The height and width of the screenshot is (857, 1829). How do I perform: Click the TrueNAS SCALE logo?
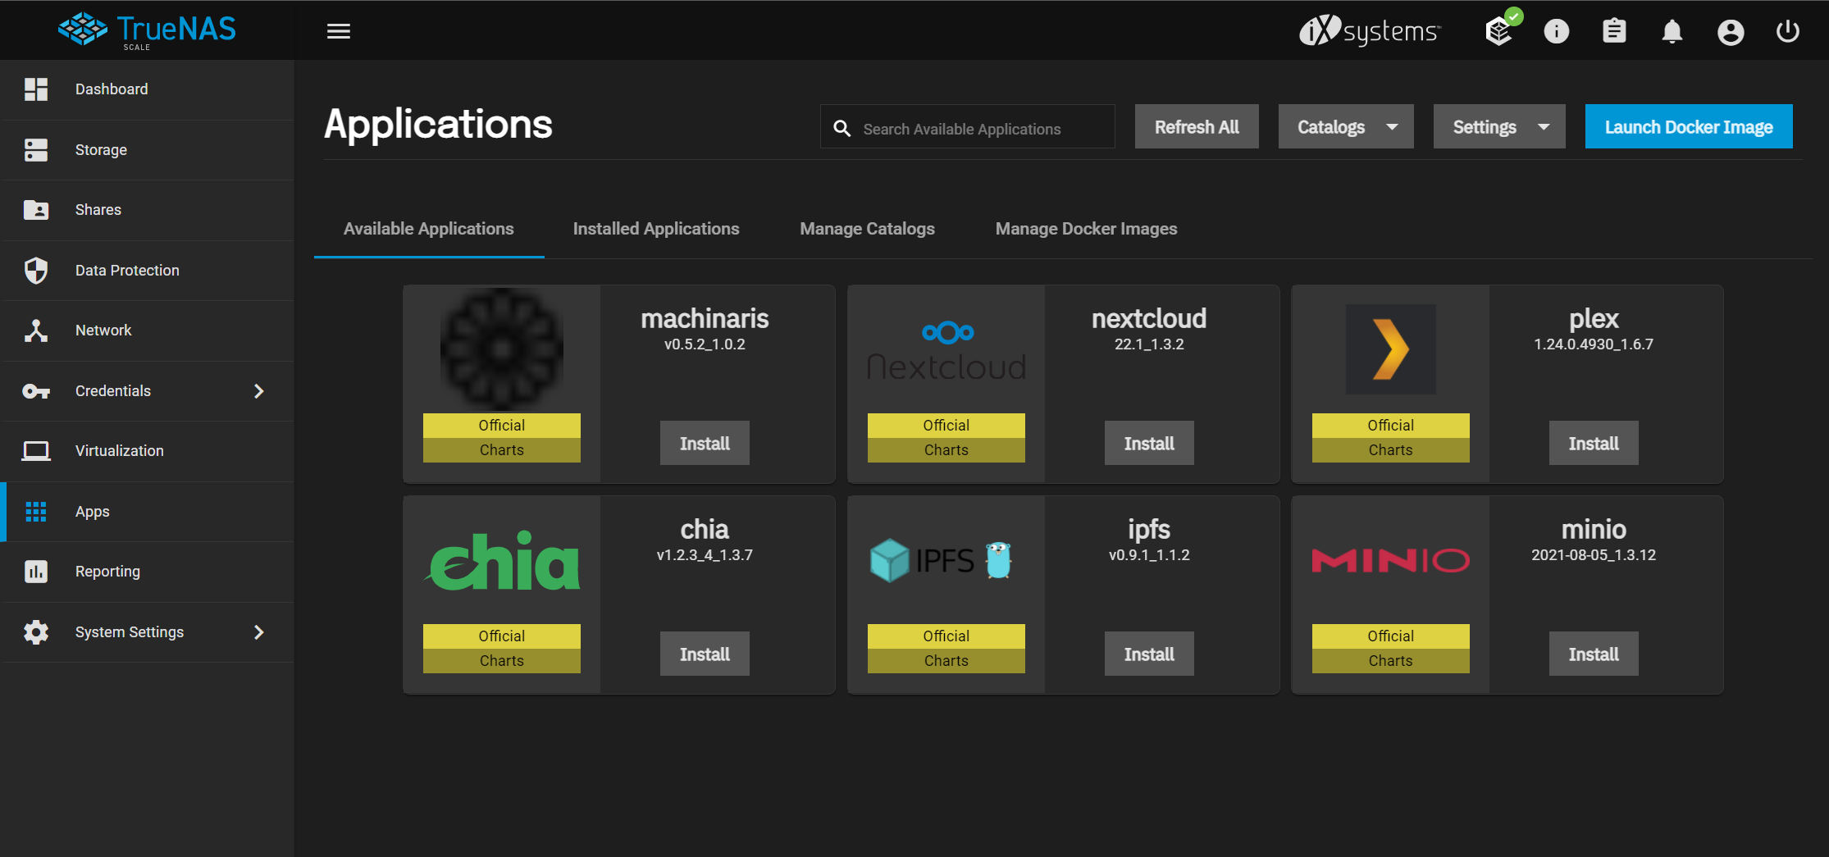pyautogui.click(x=147, y=30)
